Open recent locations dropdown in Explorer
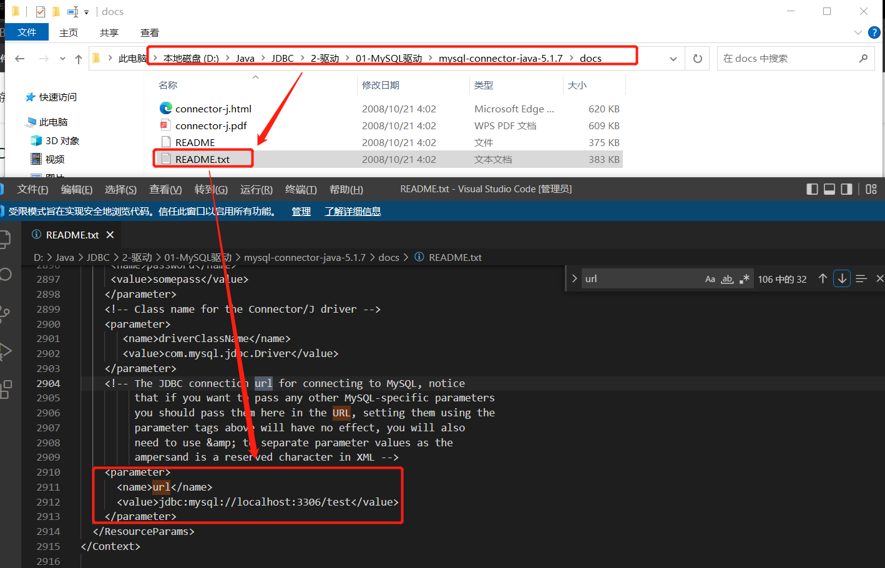 coord(62,59)
